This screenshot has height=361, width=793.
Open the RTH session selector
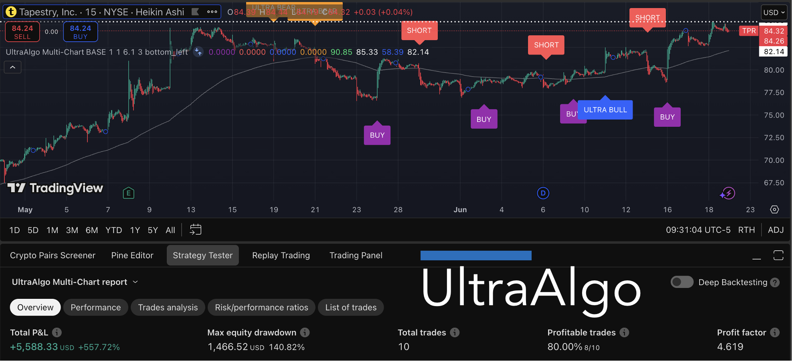point(746,230)
